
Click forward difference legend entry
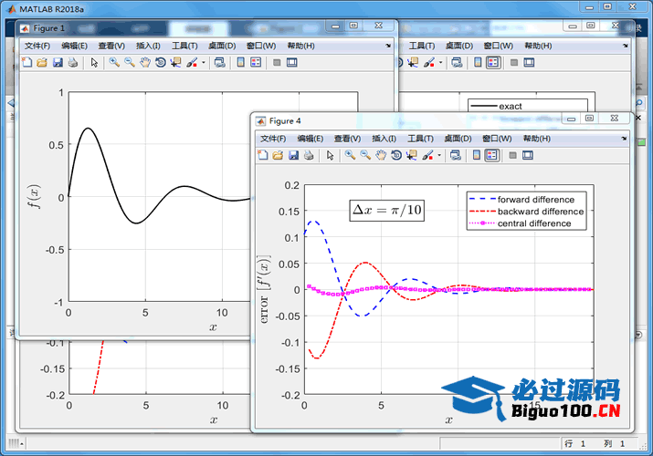(535, 199)
